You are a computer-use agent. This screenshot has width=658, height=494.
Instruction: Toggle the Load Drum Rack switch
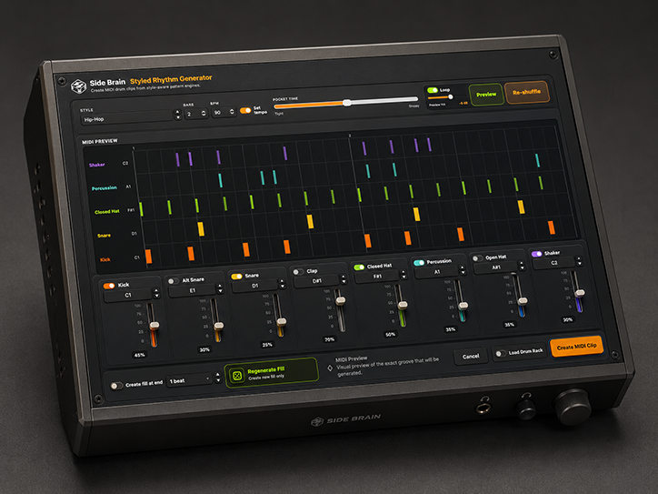pos(500,353)
